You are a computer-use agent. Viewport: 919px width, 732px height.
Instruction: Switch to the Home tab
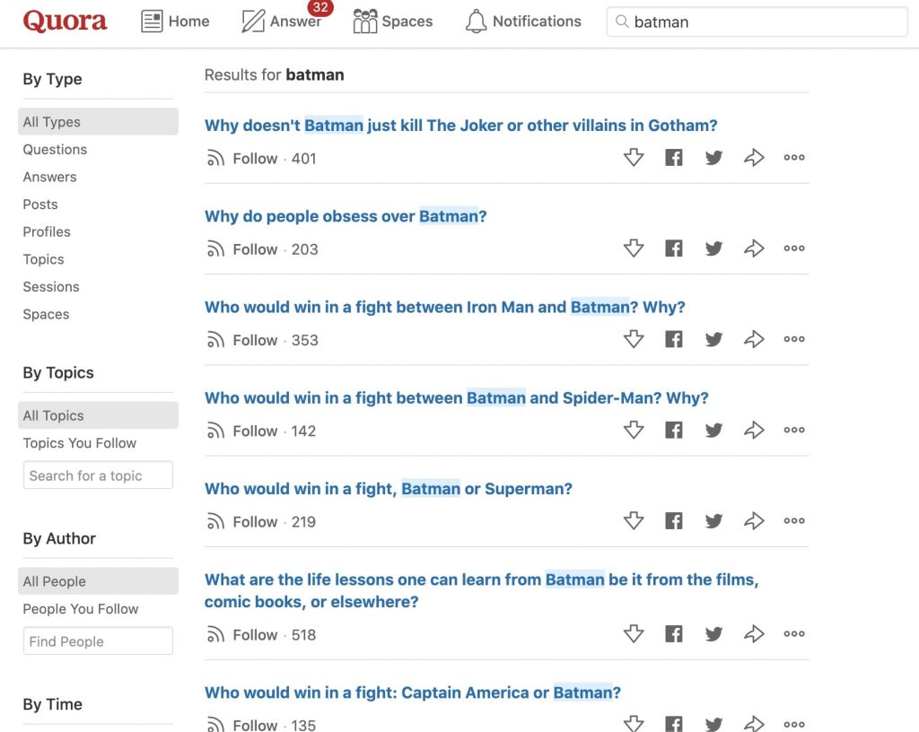tap(176, 21)
